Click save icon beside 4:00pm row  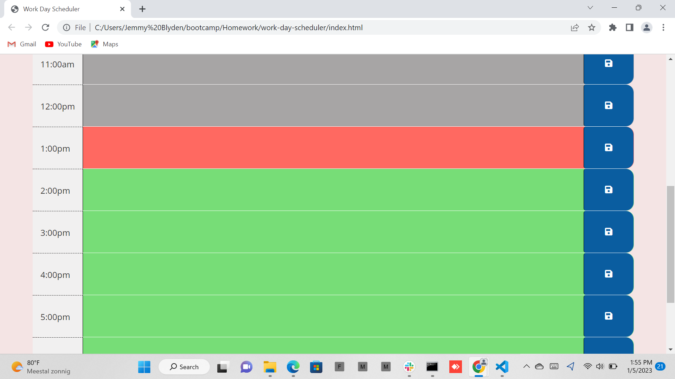click(608, 274)
